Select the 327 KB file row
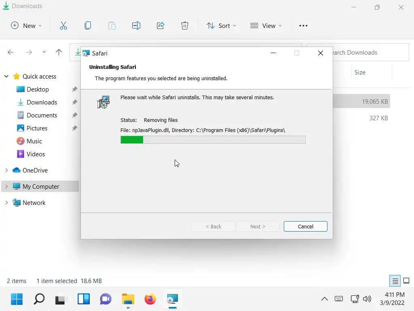The width and height of the screenshot is (414, 311). click(361, 118)
